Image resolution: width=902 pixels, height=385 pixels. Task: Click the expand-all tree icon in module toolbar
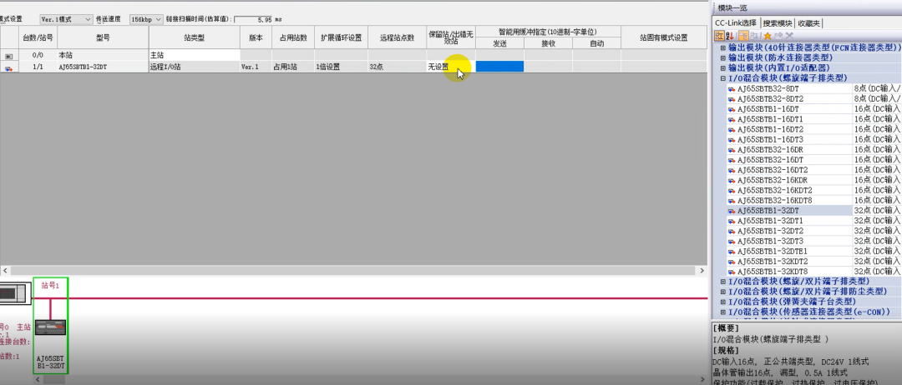click(x=742, y=36)
